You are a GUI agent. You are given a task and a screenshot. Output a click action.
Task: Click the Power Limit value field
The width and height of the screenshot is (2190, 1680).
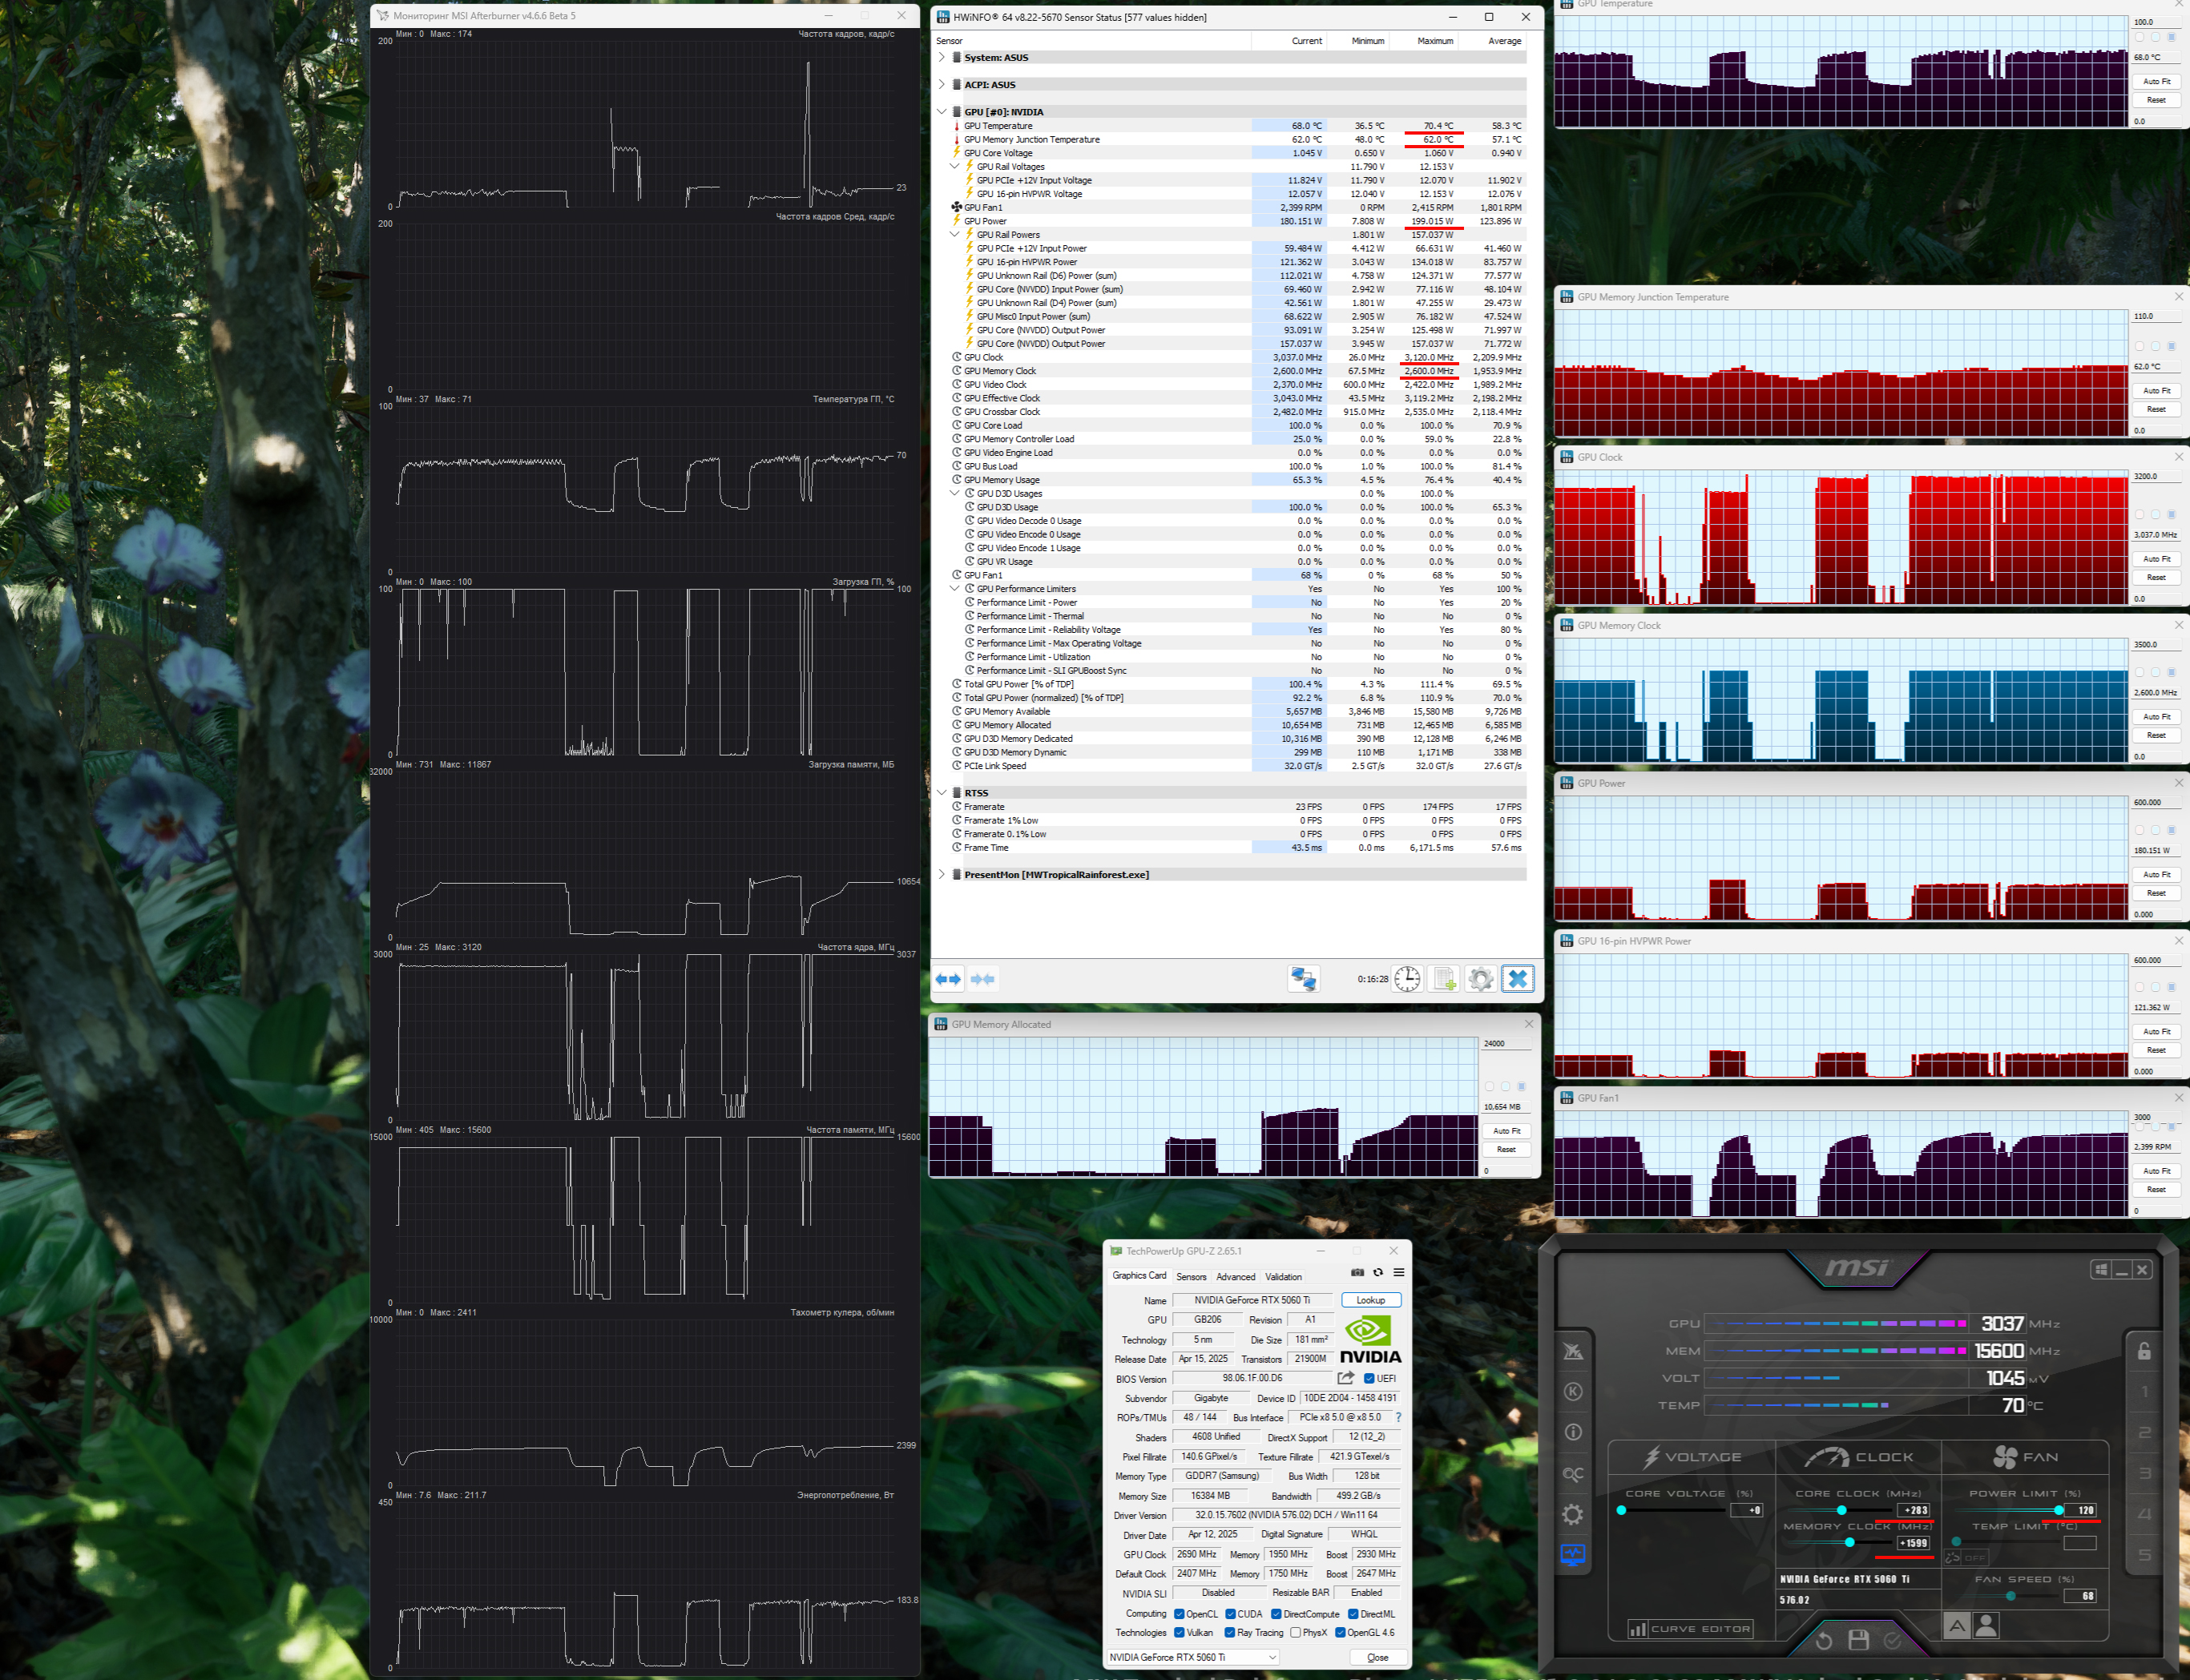(x=2081, y=1510)
